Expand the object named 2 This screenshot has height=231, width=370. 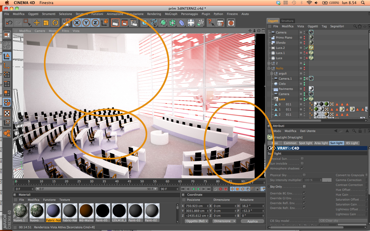pyautogui.click(x=269, y=63)
